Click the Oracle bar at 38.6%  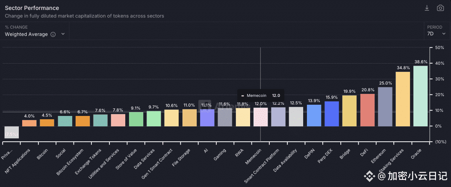tap(421, 96)
